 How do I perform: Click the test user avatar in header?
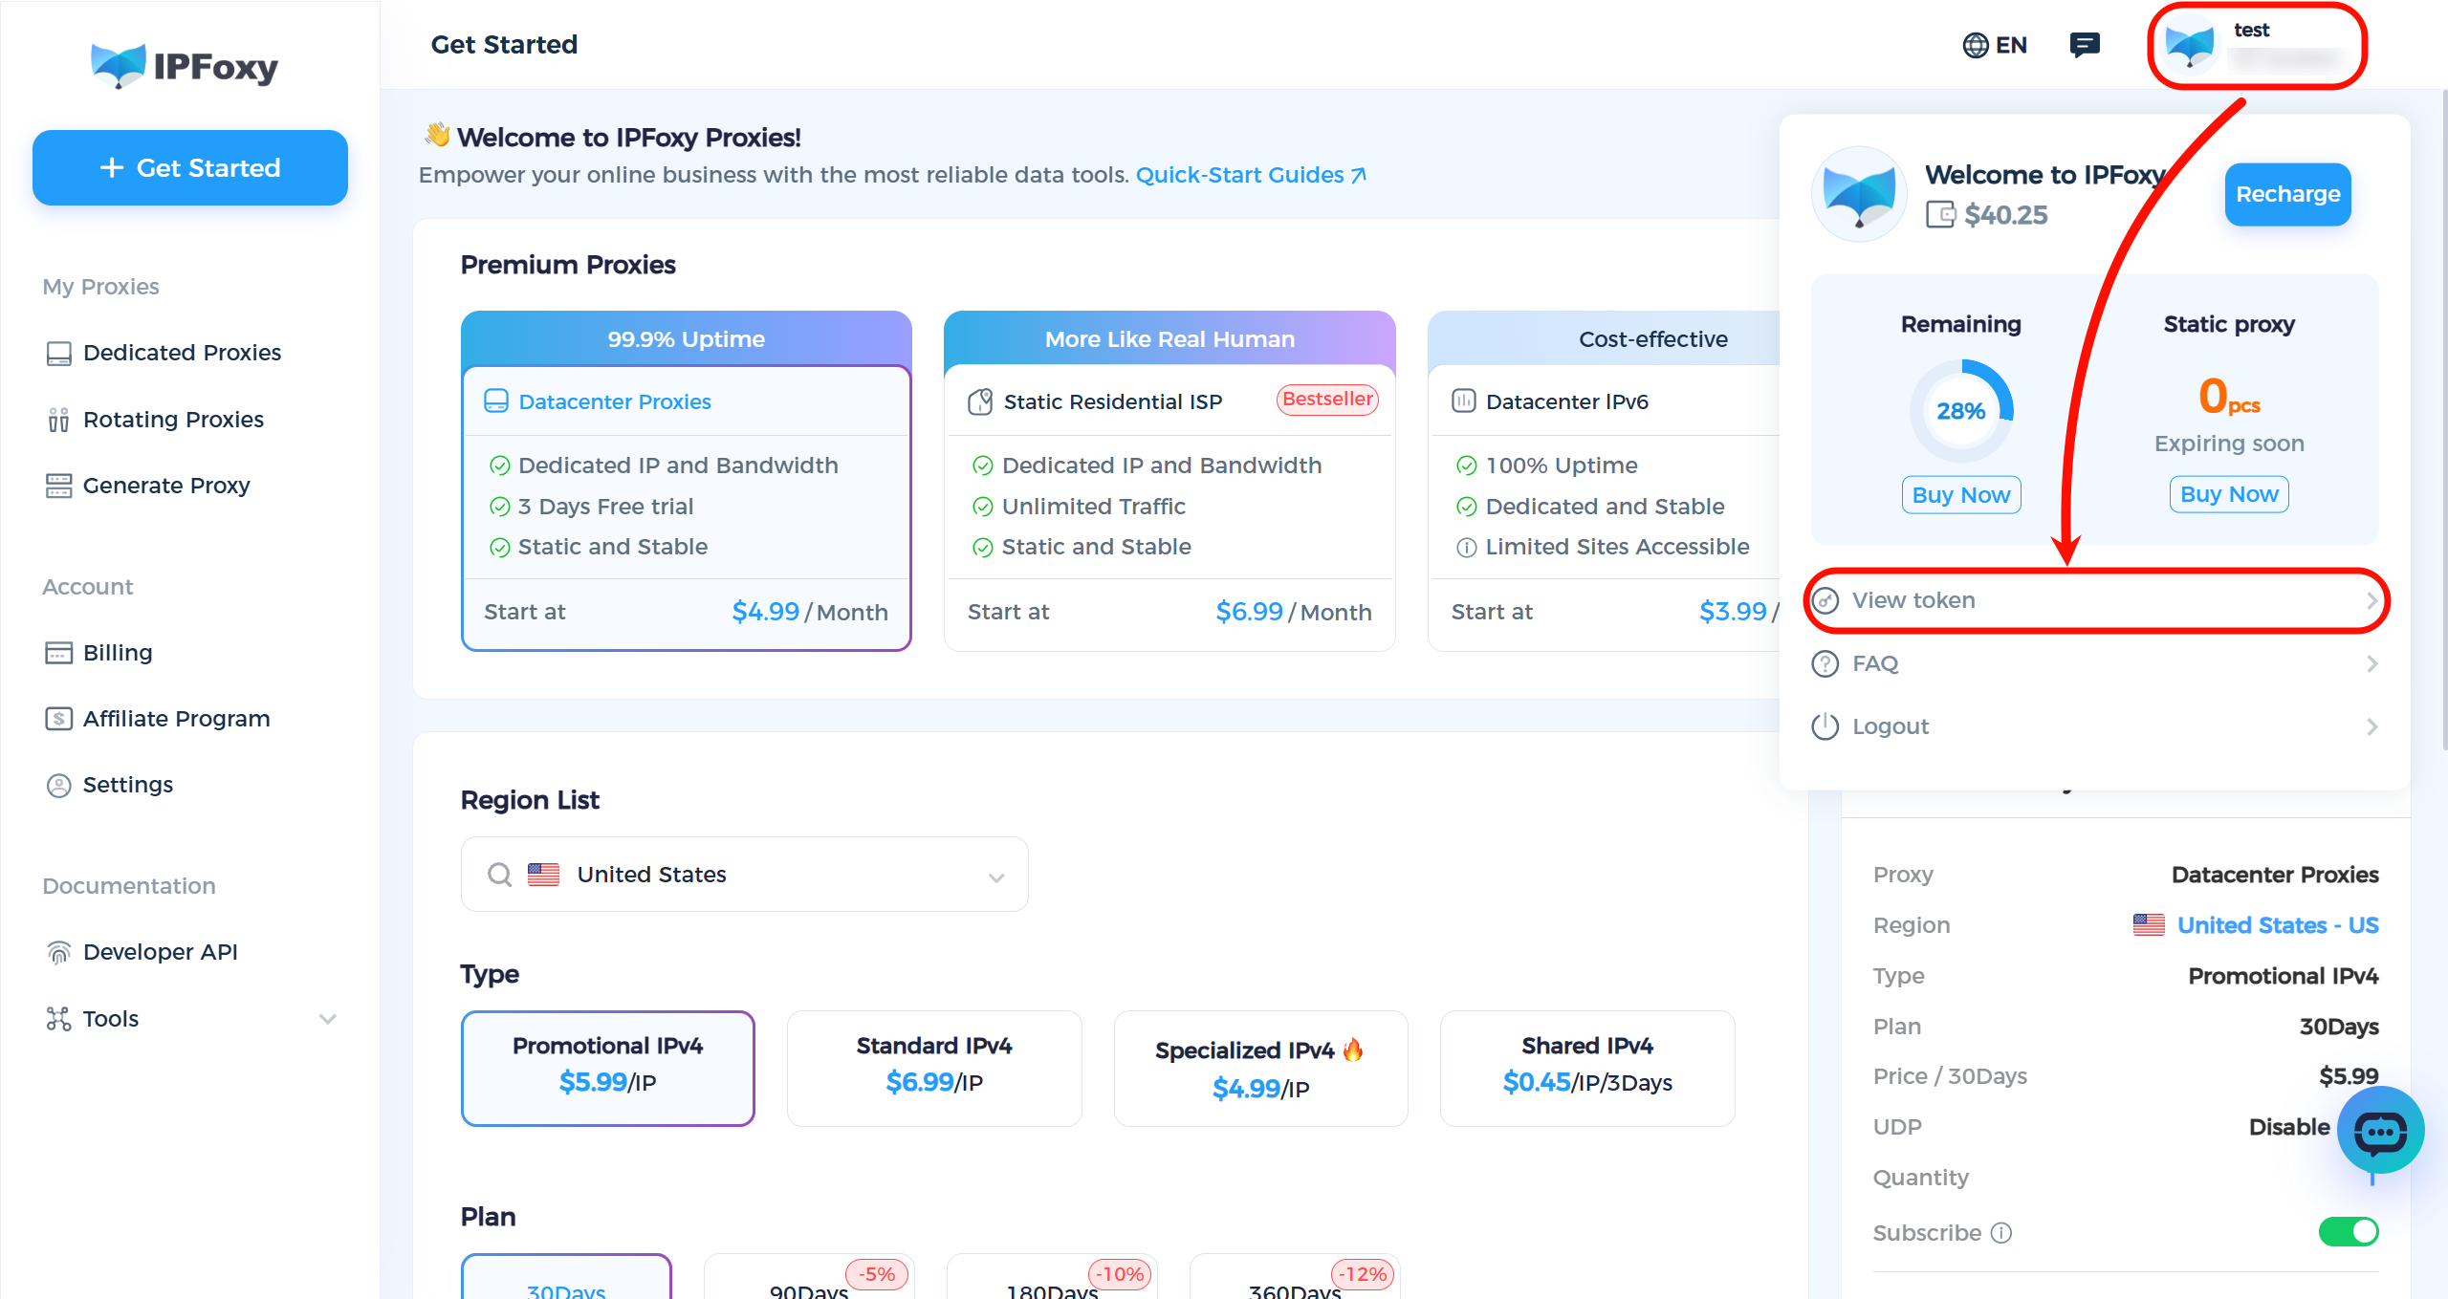2189,45
